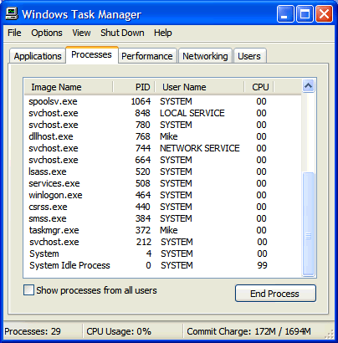338x343 pixels.
Task: Open the Options menu
Action: pos(47,33)
